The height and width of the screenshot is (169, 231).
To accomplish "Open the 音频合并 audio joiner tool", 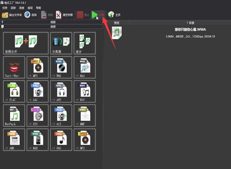I will 26,43.
